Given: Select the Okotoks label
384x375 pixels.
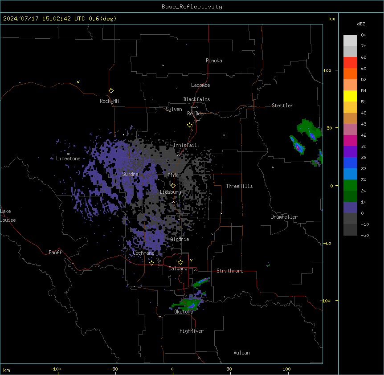Looking at the screenshot, I should coord(184,312).
